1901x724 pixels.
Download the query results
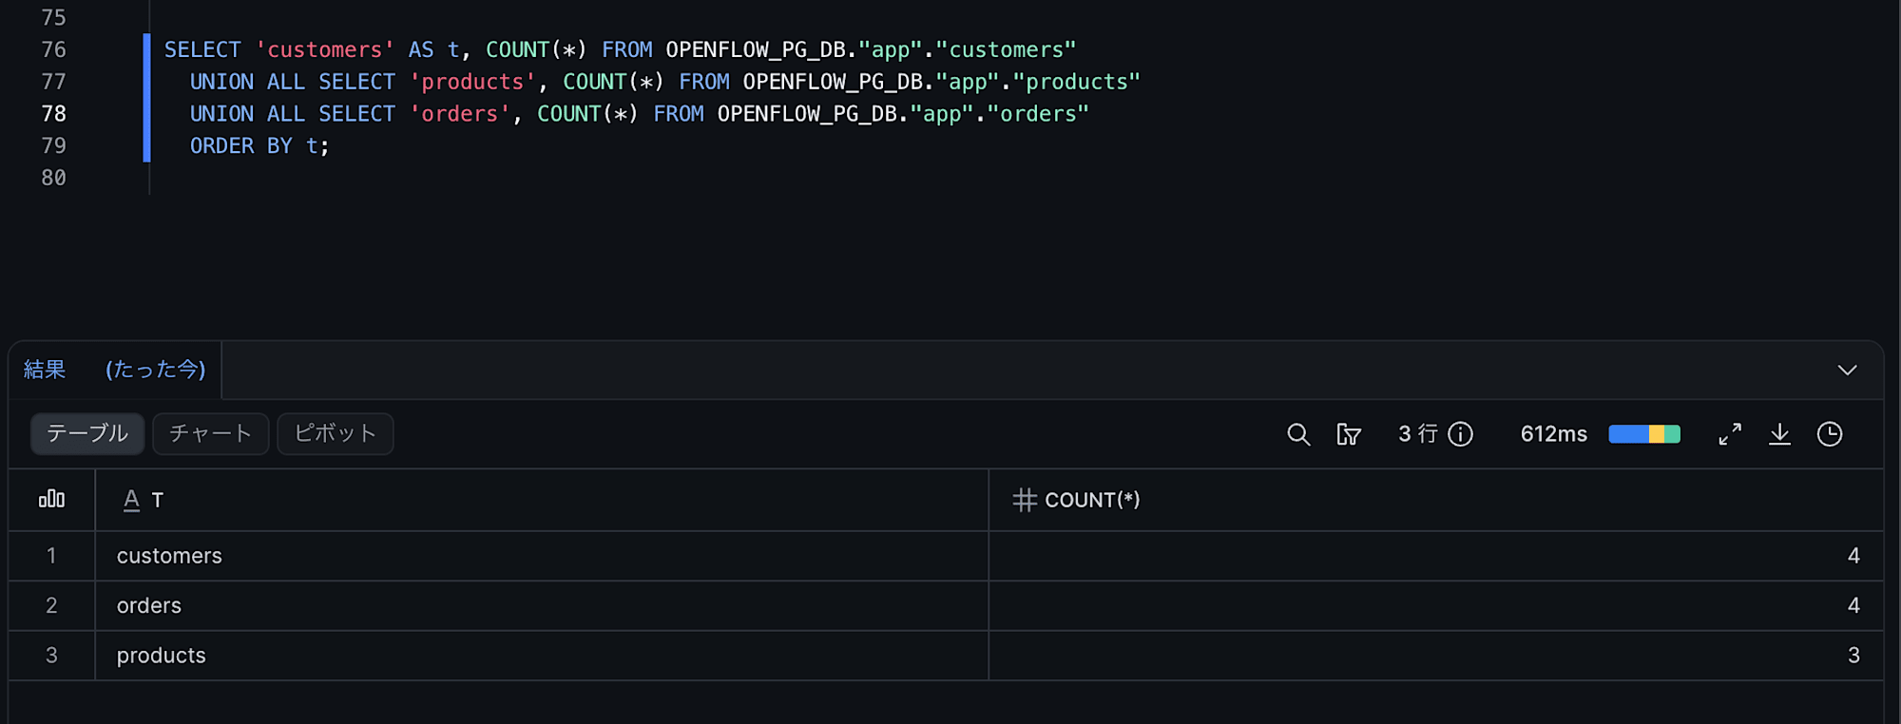(x=1779, y=434)
